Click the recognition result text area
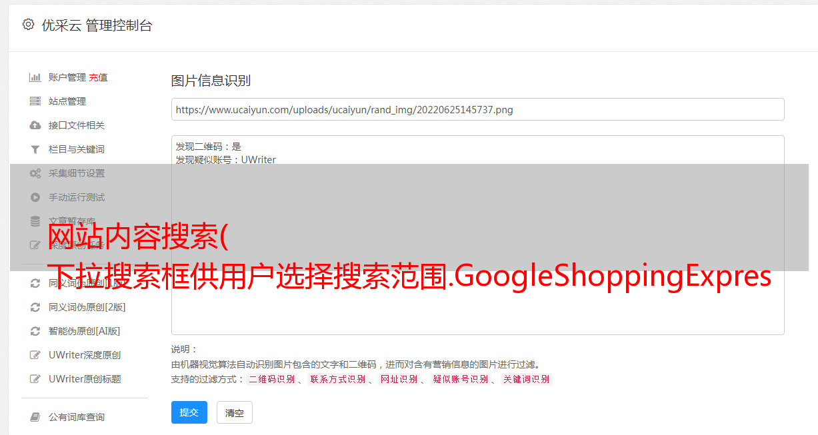This screenshot has height=435, width=818. [477, 234]
